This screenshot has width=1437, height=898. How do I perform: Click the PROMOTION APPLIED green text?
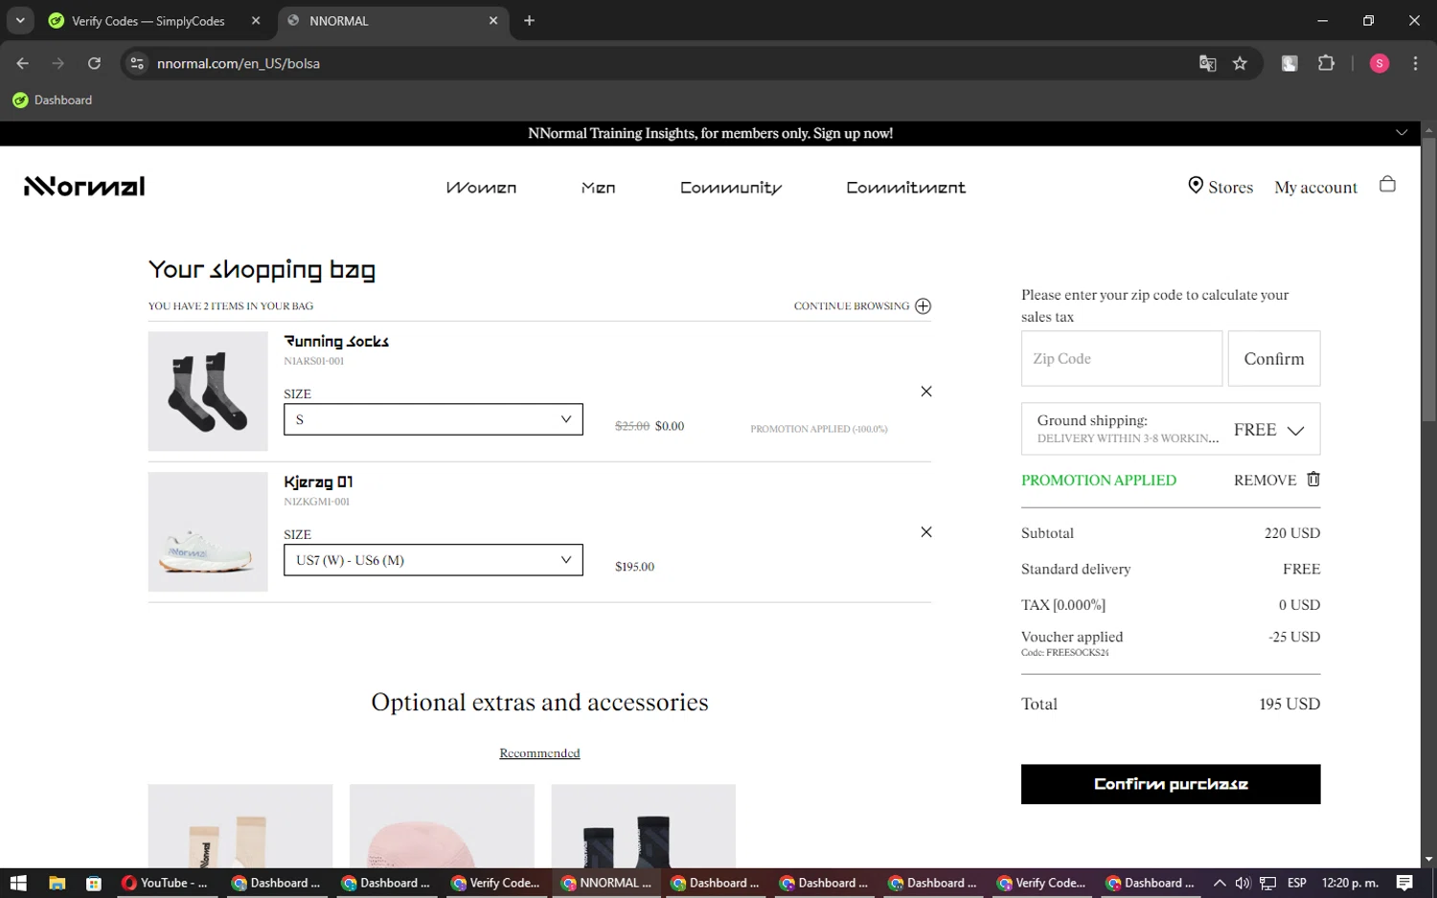tap(1099, 481)
